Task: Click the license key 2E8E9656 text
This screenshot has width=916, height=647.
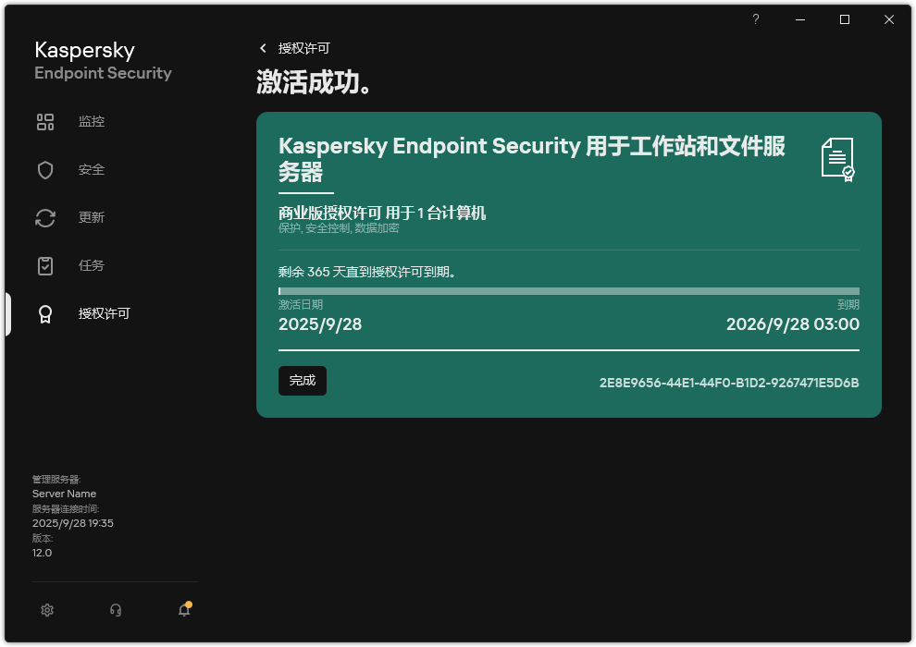Action: point(729,383)
